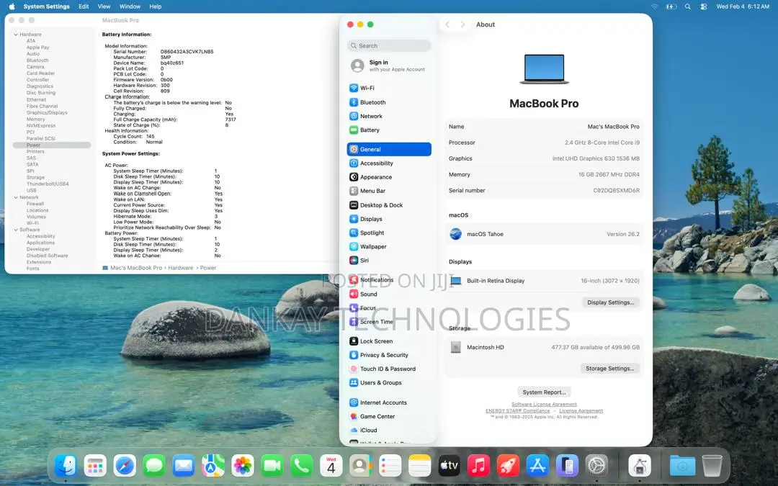778x486 pixels.
Task: Collapse Network section in System Information tree
Action: (x=16, y=197)
